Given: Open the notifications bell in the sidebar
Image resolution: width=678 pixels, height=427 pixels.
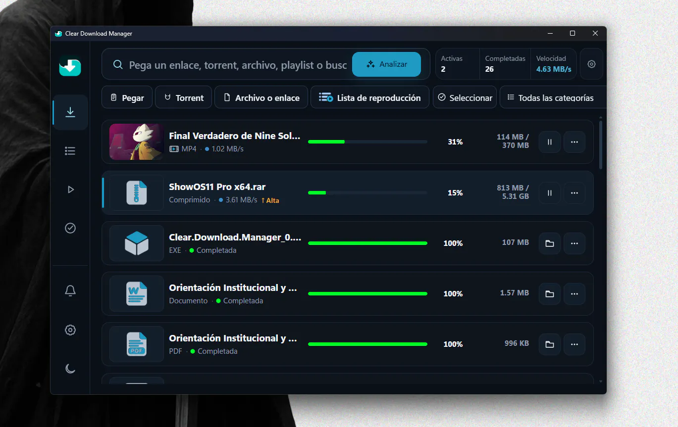Looking at the screenshot, I should pyautogui.click(x=70, y=291).
